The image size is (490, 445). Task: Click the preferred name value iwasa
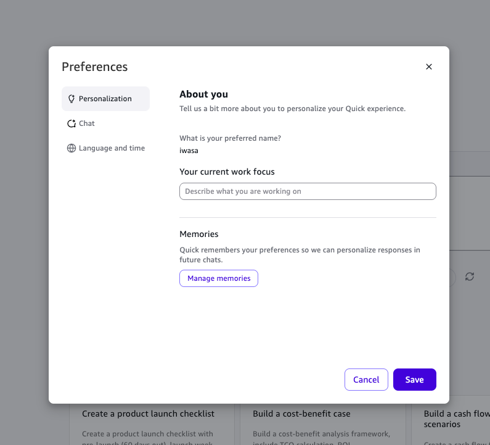[189, 150]
